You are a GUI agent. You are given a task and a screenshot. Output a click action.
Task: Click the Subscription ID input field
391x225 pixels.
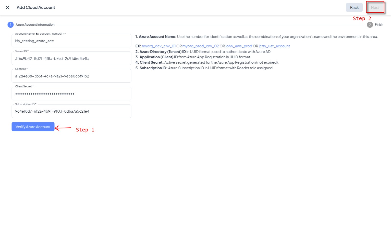point(71,111)
